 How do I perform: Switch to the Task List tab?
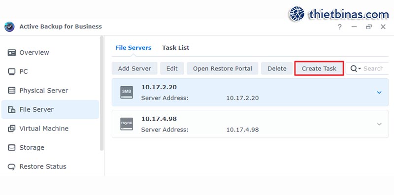(x=176, y=48)
